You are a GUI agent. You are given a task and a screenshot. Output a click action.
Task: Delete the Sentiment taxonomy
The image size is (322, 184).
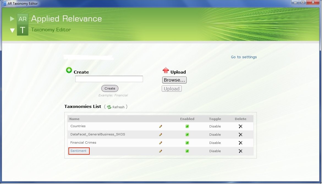(241, 151)
